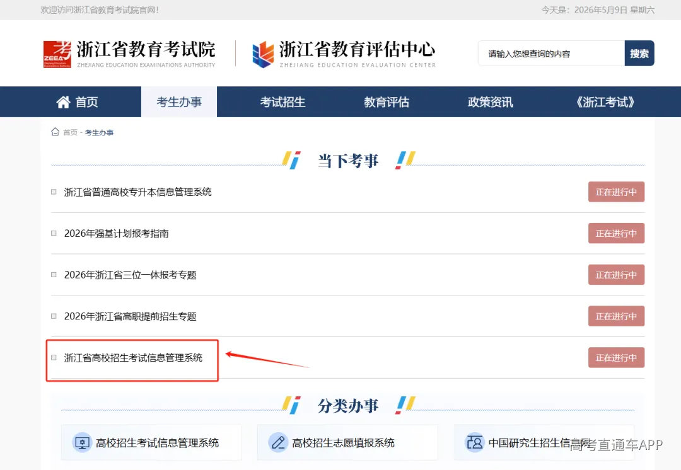Click the 当下考事 section heading
The image size is (681, 470).
click(x=348, y=161)
